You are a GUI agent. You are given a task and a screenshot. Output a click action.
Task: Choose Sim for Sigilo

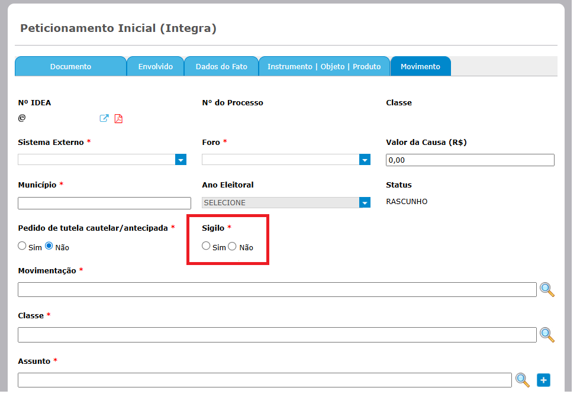click(x=206, y=246)
